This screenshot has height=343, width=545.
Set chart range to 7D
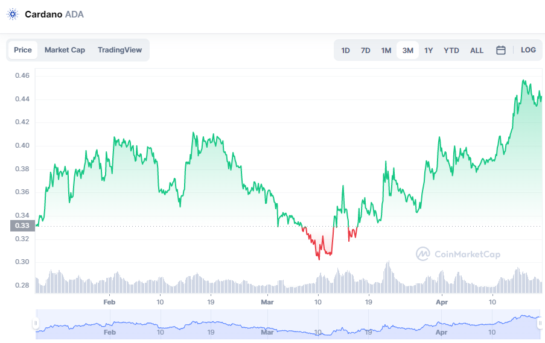tap(365, 51)
